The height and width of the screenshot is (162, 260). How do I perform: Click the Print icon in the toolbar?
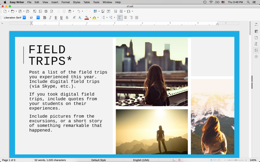click(46, 11)
